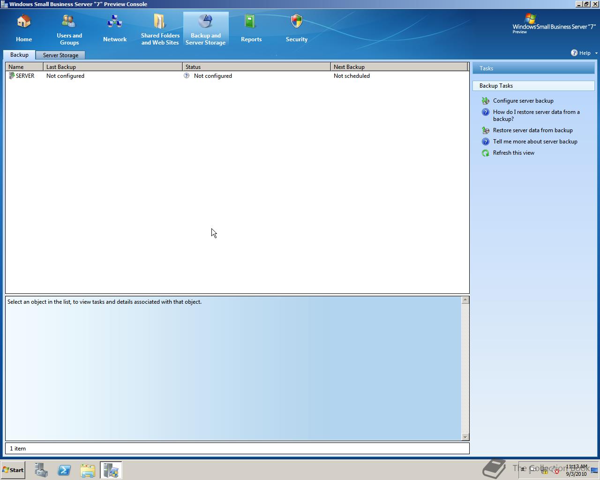Click the 'Not scheduled' next backup cell
The image size is (600, 480).
coord(352,76)
